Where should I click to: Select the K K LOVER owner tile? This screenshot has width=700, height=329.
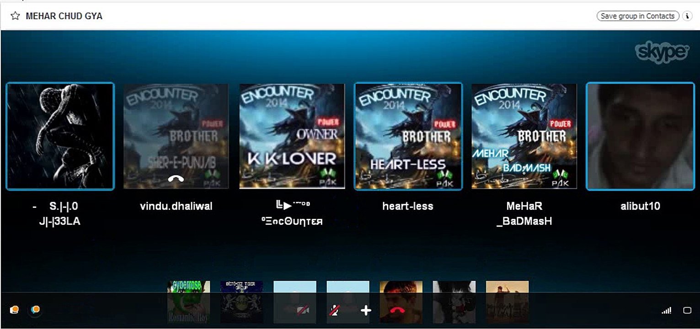(x=292, y=136)
